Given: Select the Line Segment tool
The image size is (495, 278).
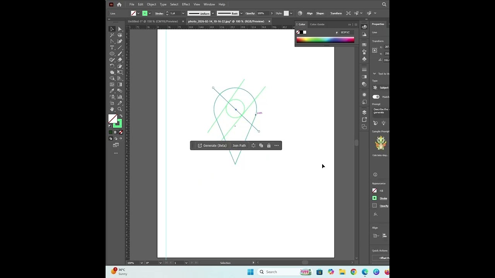Looking at the screenshot, I should (x=120, y=47).
